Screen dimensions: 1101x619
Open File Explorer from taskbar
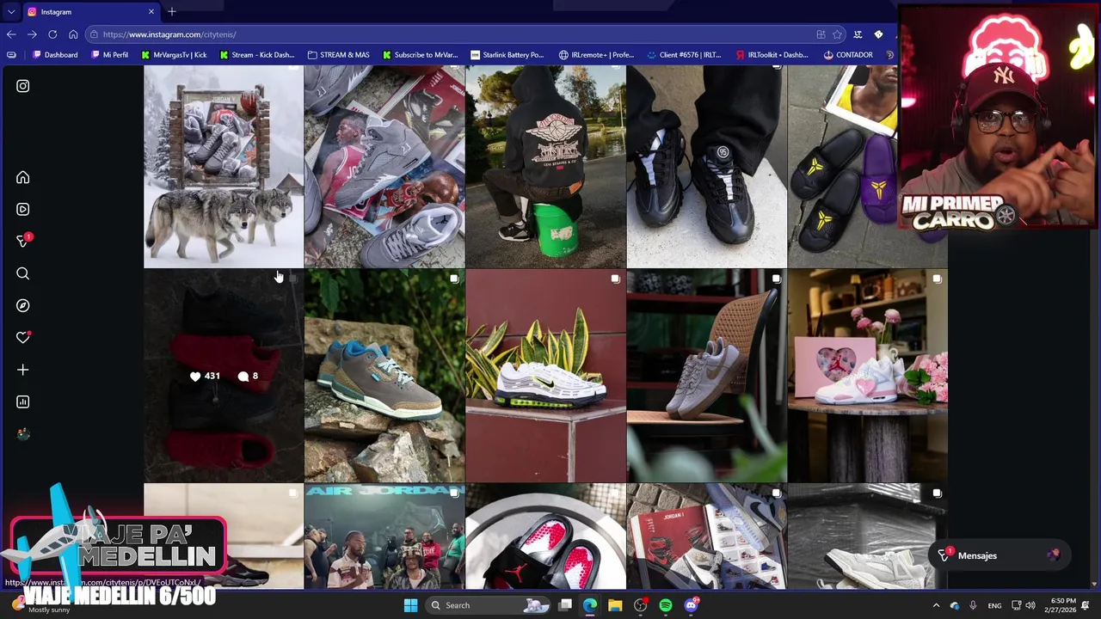615,605
